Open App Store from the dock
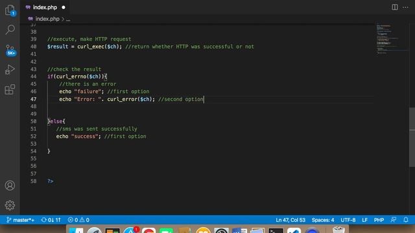This screenshot has height=233, width=415. pyautogui.click(x=130, y=230)
